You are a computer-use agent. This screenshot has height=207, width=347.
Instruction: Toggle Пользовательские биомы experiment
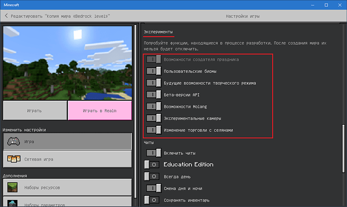click(154, 71)
